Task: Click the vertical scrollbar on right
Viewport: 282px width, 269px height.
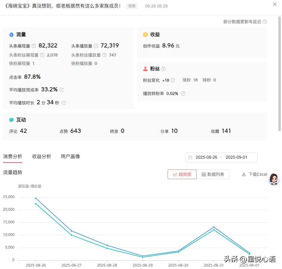Action: point(280,74)
